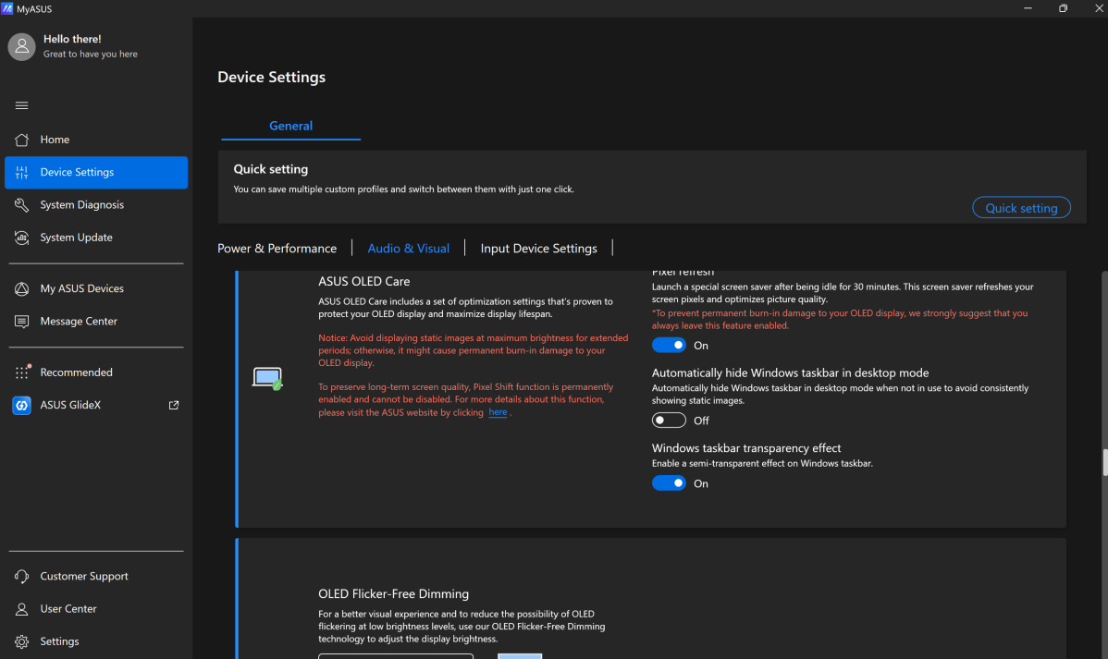The width and height of the screenshot is (1108, 659).
Task: Follow the 'here' link for Pixel Shift
Action: click(x=498, y=412)
